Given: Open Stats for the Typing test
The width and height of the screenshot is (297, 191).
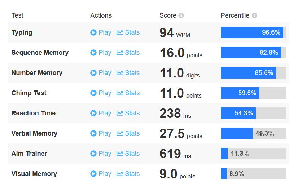Looking at the screenshot, I should coord(128,32).
